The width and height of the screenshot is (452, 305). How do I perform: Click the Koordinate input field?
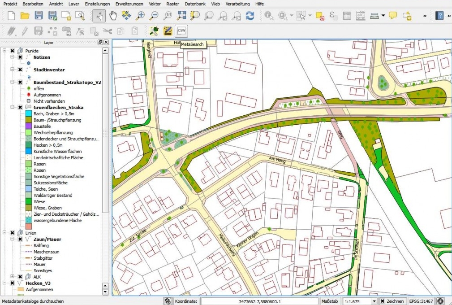[260, 301]
